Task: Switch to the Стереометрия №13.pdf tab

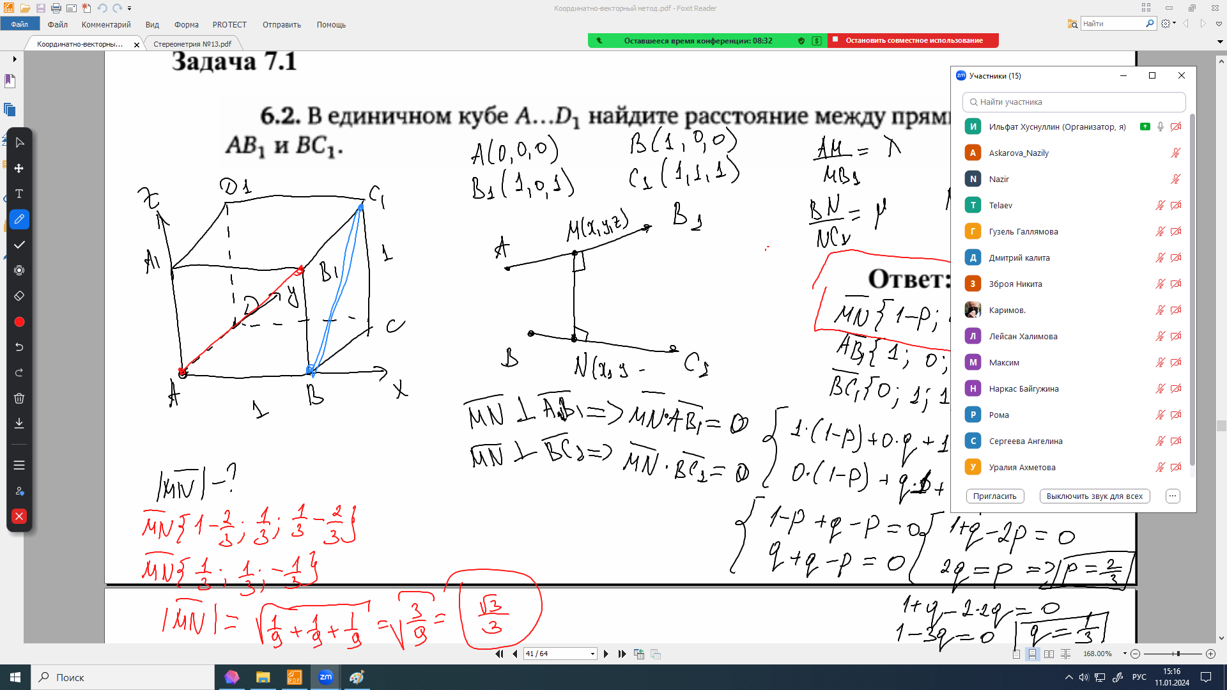Action: pyautogui.click(x=192, y=44)
